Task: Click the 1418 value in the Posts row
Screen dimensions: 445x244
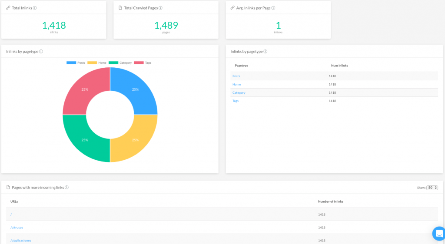Action: point(332,76)
